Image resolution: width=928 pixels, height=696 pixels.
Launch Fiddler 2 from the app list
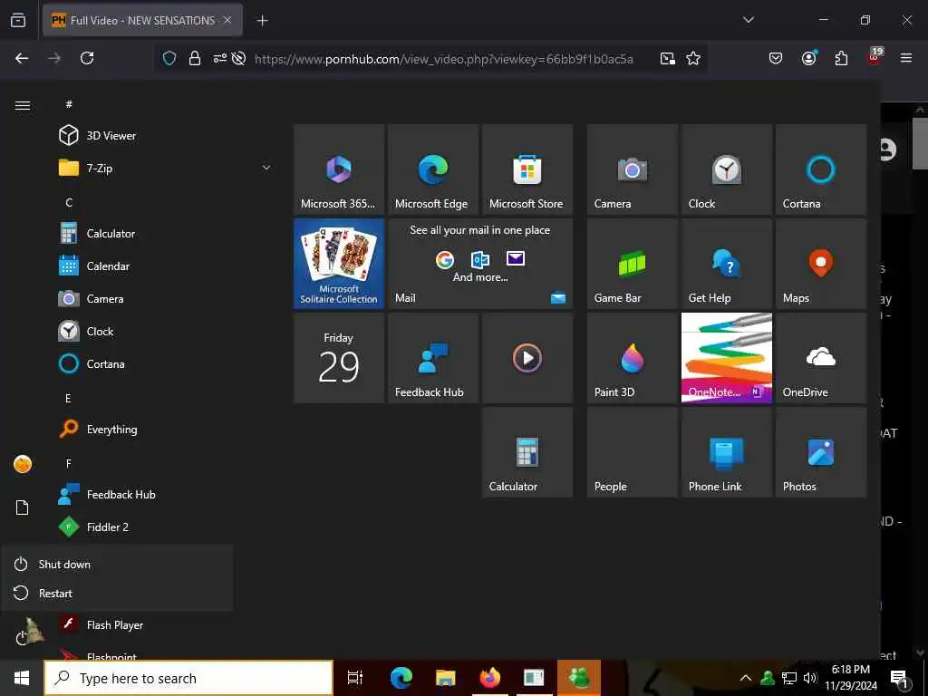166,527
